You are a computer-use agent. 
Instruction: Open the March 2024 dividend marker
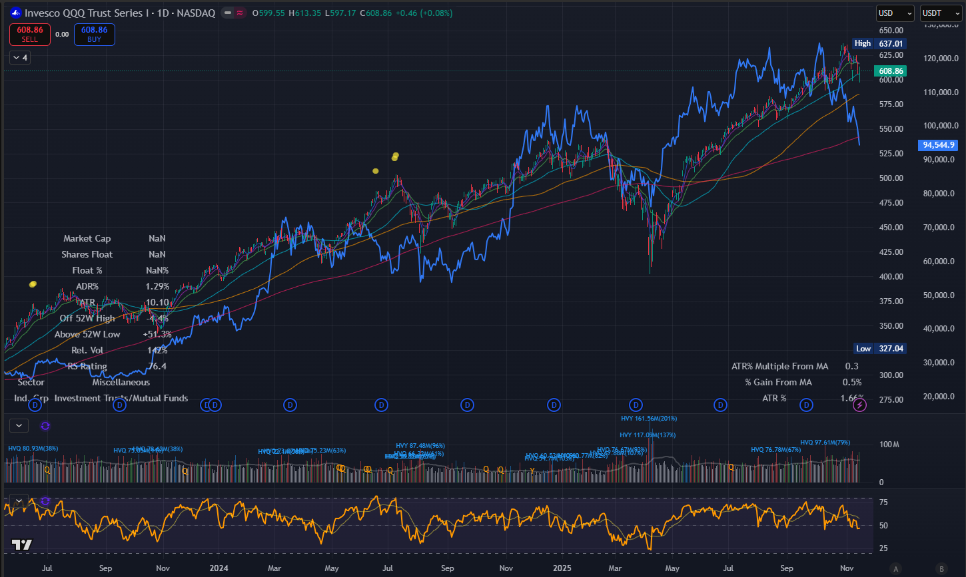pyautogui.click(x=290, y=405)
